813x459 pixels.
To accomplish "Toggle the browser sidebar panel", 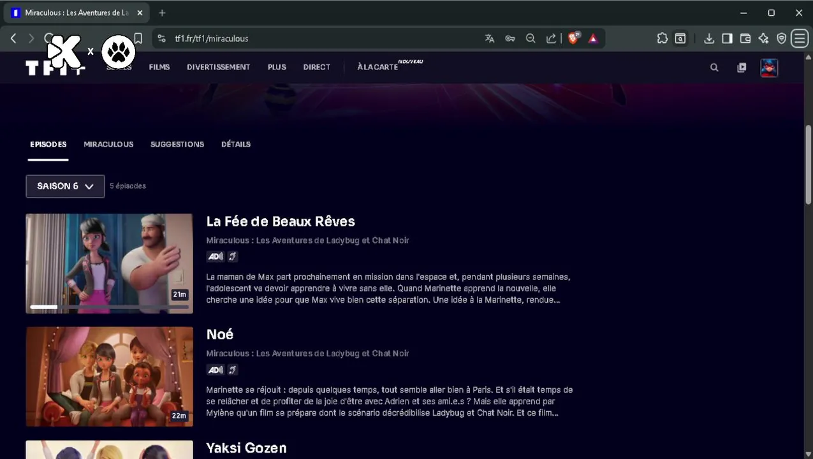I will tap(727, 38).
